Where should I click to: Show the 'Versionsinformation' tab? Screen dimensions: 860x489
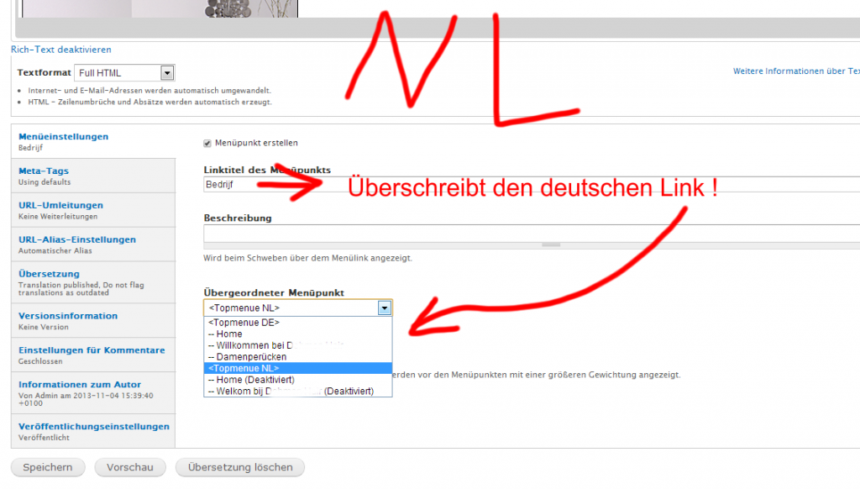tap(67, 316)
